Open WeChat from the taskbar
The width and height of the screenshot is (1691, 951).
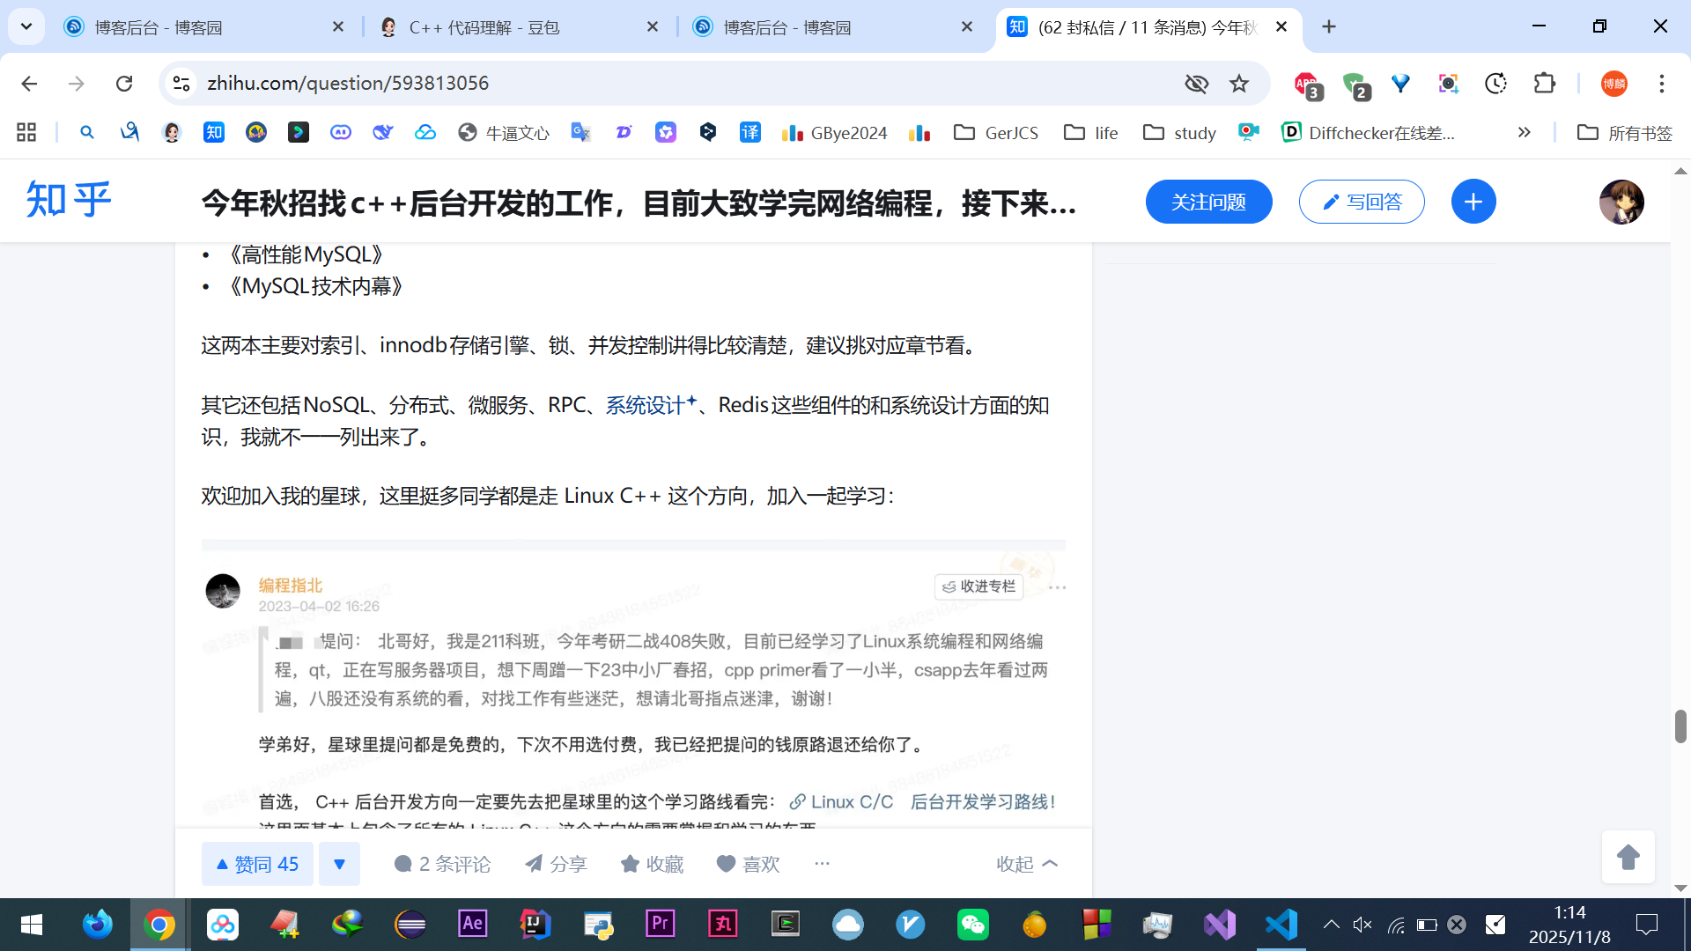pos(972,925)
